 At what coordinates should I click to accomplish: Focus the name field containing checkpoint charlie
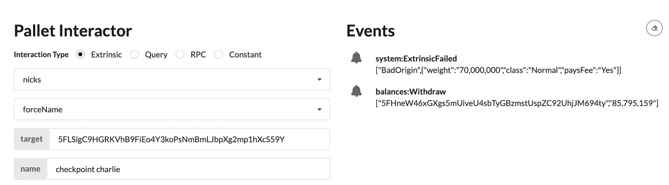pos(188,169)
